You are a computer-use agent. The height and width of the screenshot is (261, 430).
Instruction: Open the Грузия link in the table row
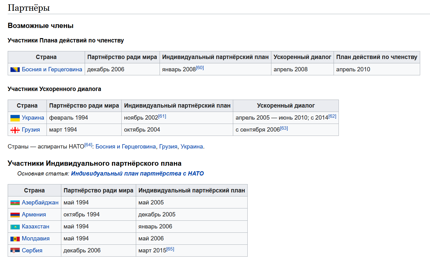point(31,130)
